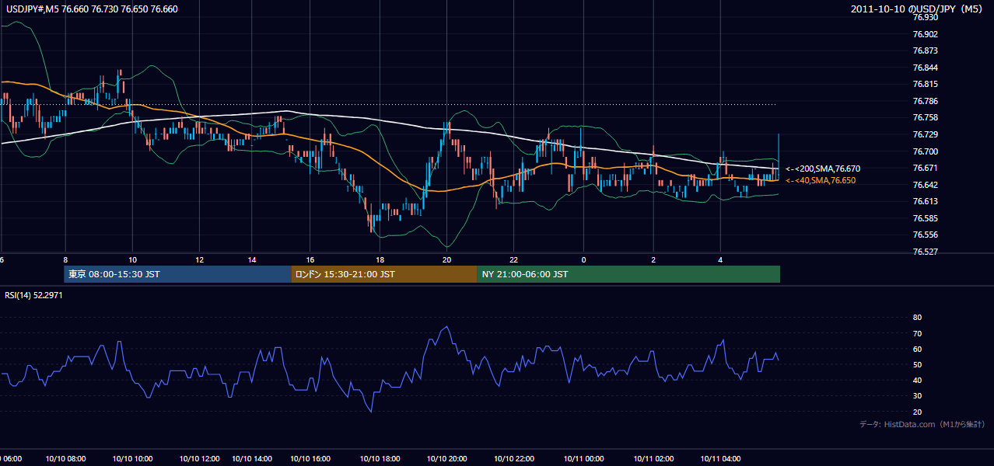994x466 pixels.
Task: Click the 10/10 12:00 time axis label
Action: pyautogui.click(x=199, y=459)
